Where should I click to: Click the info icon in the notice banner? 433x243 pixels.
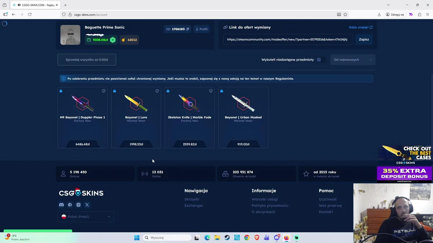coord(64,79)
